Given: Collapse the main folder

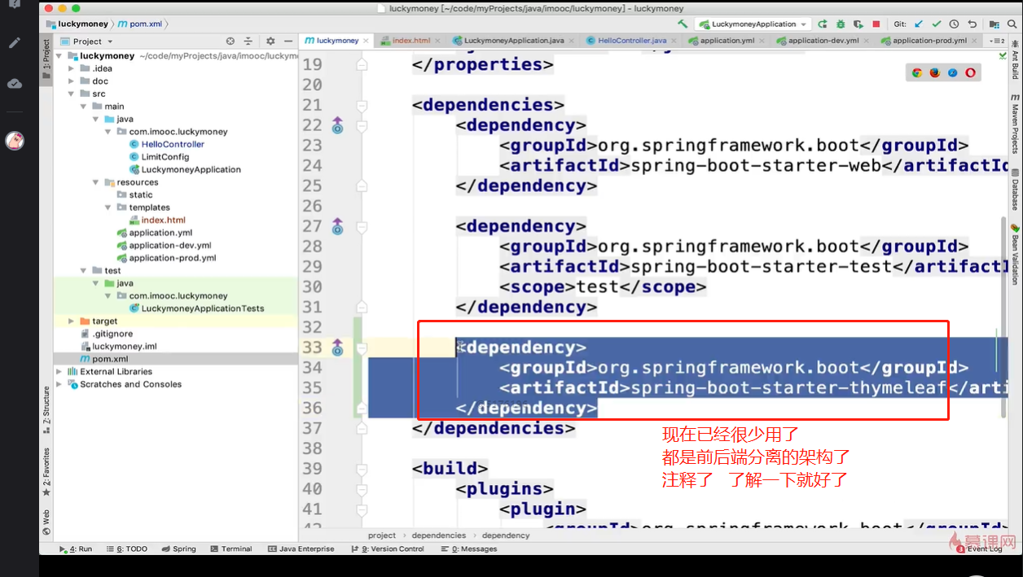Looking at the screenshot, I should (x=84, y=107).
